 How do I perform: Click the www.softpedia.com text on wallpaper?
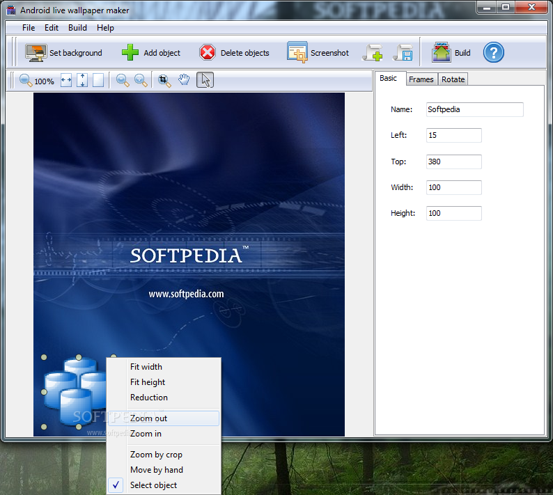click(x=186, y=294)
